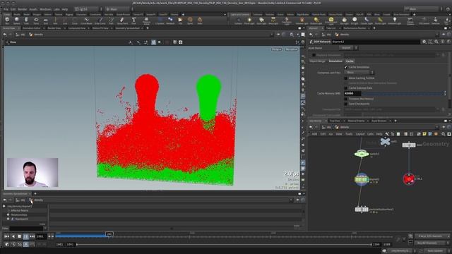Viewport: 452px width, 254px height.
Task: Select the L-System shelf tool
Action: pos(160,20)
